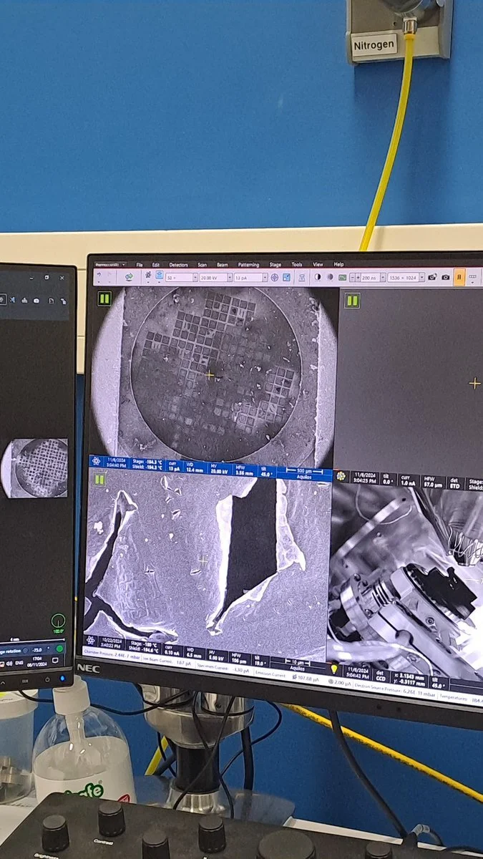Click the yellow lightbulb icon in CCD databar
This screenshot has height=859, width=483.
pyautogui.click(x=333, y=669)
